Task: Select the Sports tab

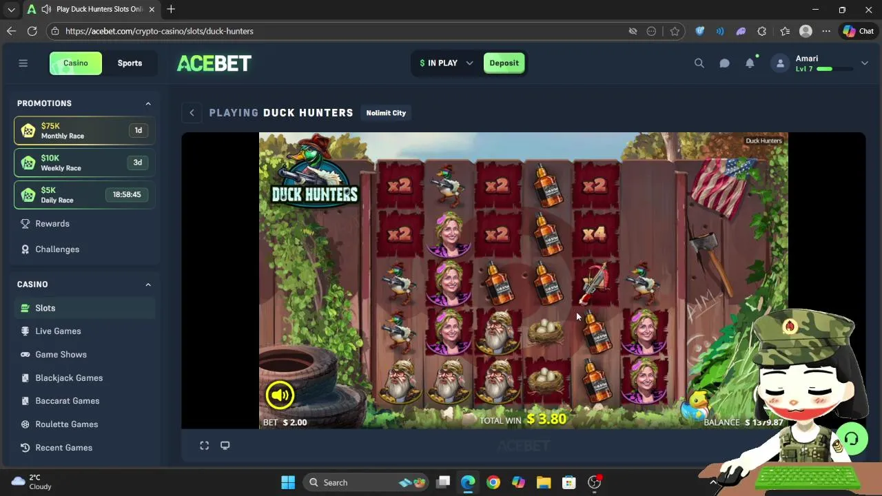Action: [130, 63]
